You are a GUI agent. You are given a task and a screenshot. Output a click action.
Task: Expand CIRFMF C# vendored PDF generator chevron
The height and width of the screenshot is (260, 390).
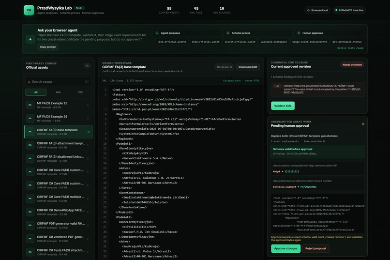coord(88,239)
